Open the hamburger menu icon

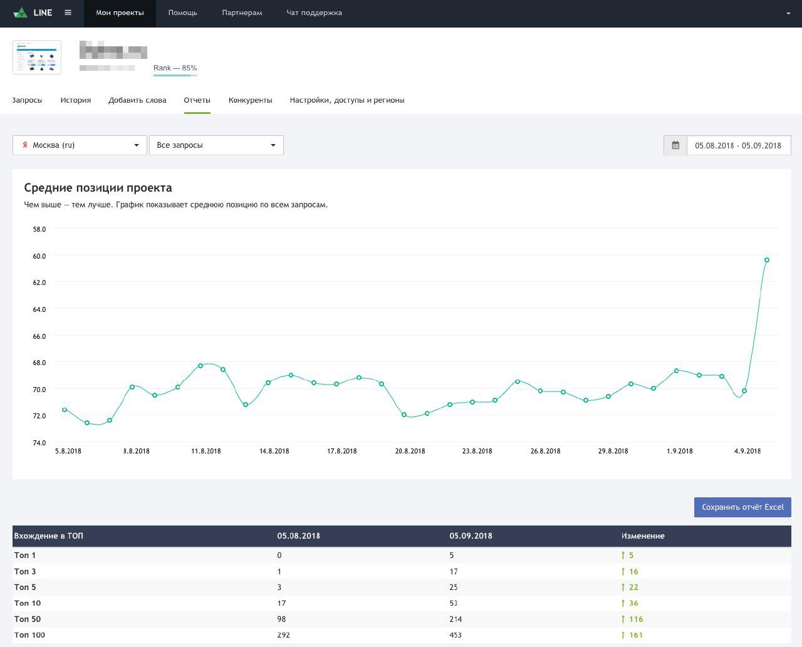[68, 13]
